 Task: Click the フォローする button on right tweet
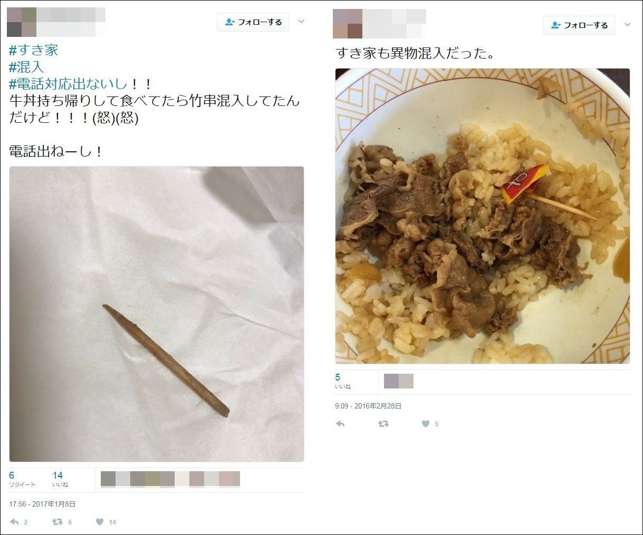[579, 25]
